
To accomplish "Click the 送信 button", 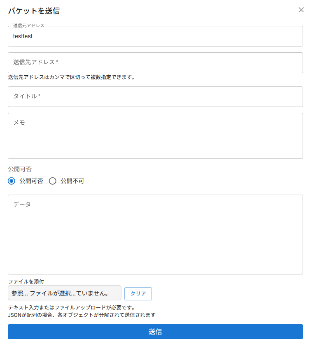I will (155, 332).
